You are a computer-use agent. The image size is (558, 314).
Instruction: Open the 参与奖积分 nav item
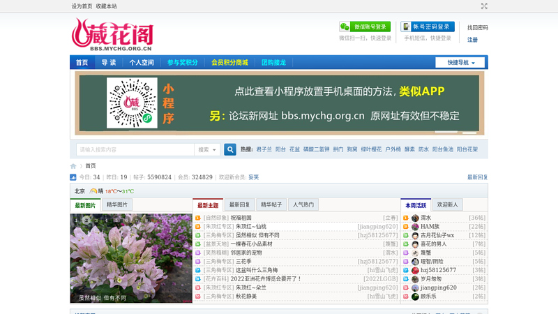click(x=183, y=62)
